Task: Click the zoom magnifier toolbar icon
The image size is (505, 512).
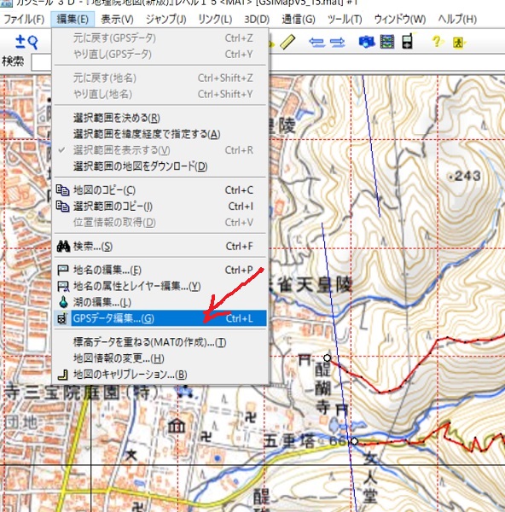Action: 26,42
